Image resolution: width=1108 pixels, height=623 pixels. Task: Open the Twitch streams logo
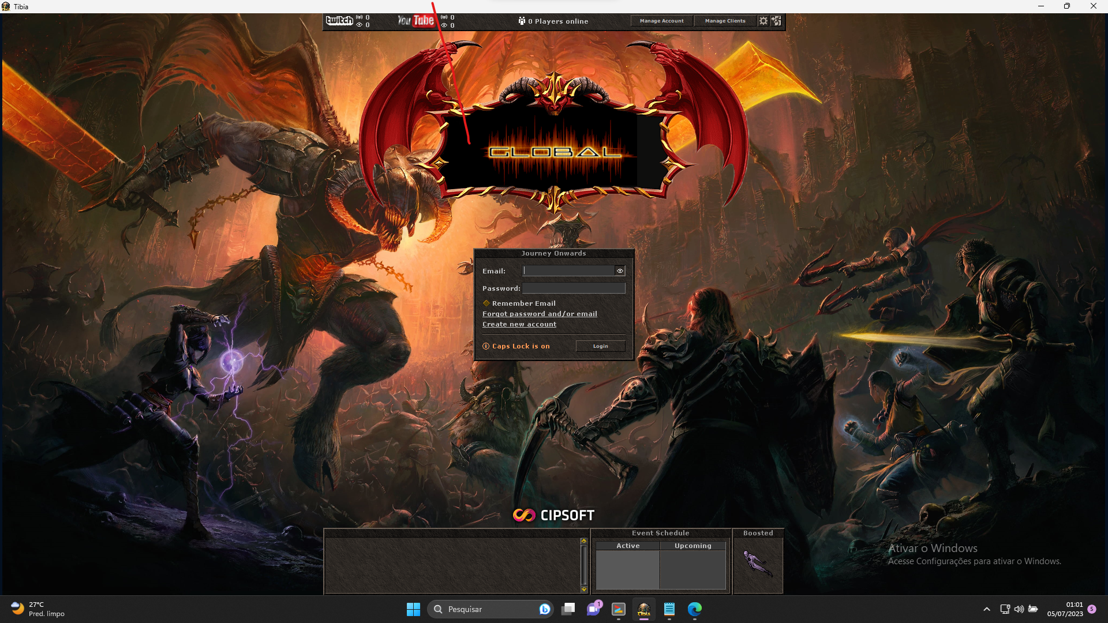[x=339, y=21]
